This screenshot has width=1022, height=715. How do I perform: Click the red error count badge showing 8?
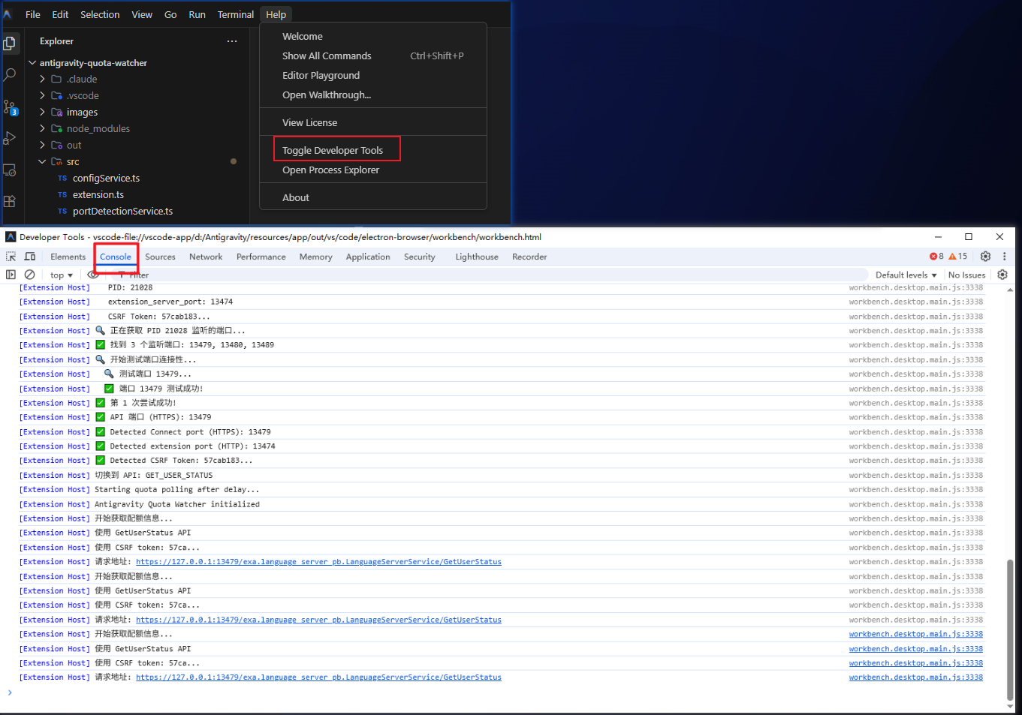(x=936, y=257)
